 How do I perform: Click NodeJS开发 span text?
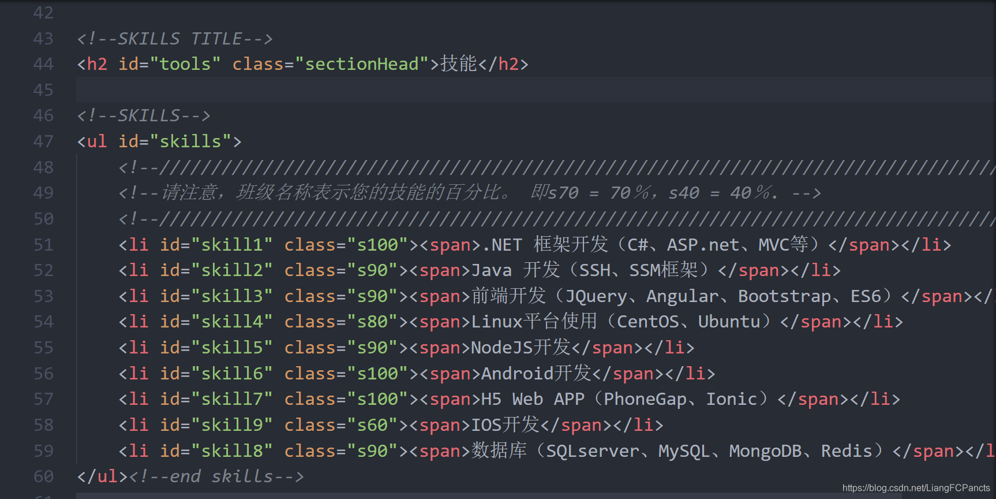pyautogui.click(x=521, y=347)
